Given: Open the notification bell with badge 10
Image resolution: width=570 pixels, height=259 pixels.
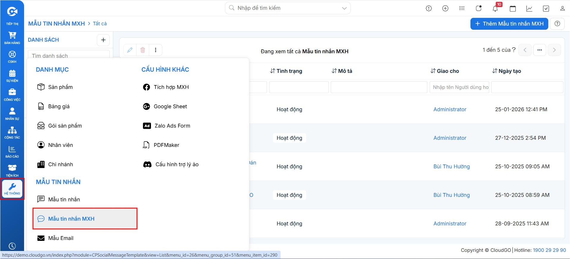Looking at the screenshot, I should [495, 8].
